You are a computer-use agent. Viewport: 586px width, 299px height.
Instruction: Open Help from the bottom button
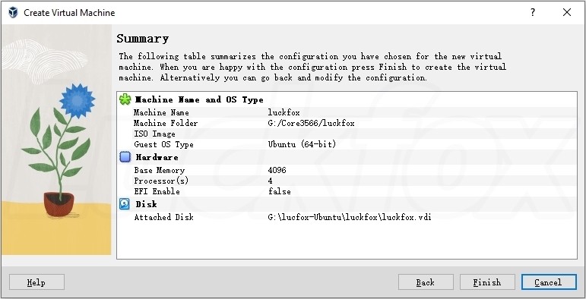click(36, 282)
